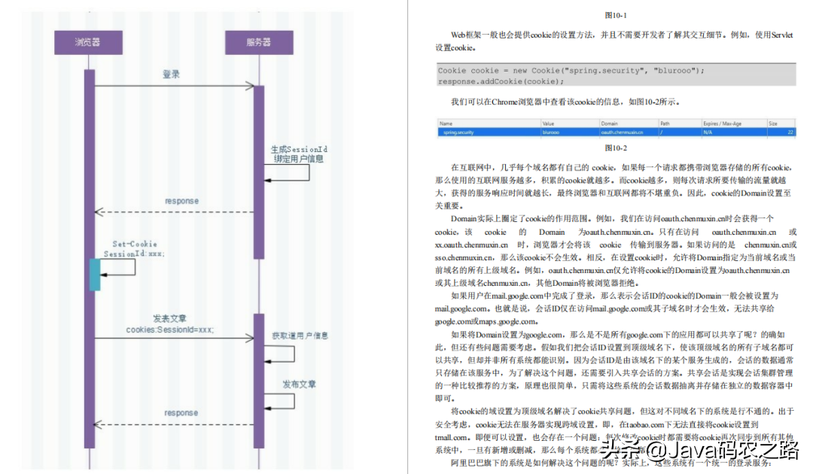
Task: Select the response.addCookie(cookie); code line
Action: click(501, 82)
